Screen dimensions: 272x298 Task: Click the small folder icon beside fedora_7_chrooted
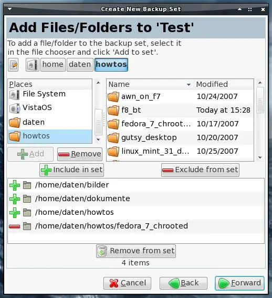27,226
